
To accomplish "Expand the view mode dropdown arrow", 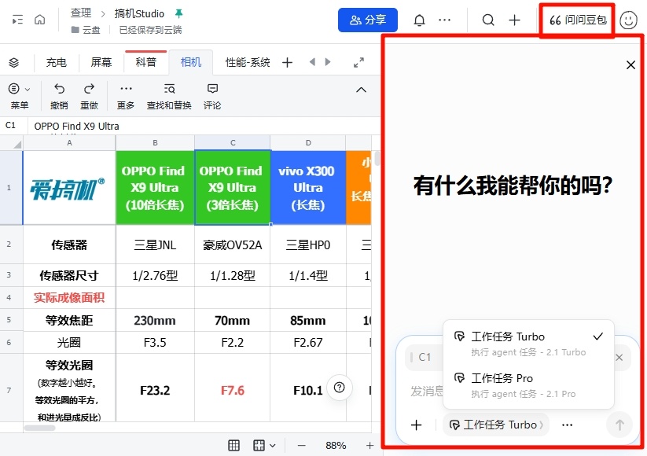I will click(x=272, y=445).
